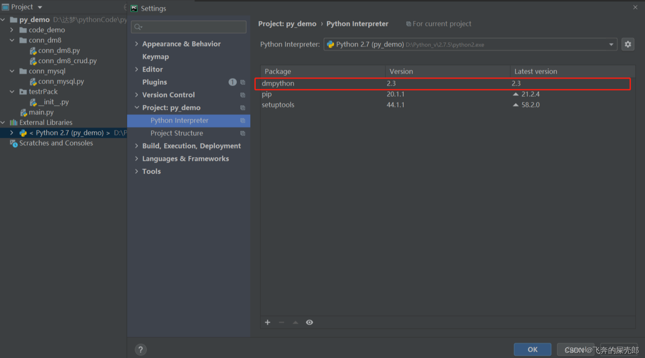Select the setuptools package row
The height and width of the screenshot is (358, 645).
tap(447, 105)
